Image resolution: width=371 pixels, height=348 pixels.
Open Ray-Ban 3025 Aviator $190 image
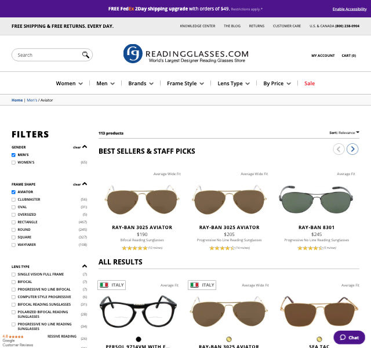point(142,200)
